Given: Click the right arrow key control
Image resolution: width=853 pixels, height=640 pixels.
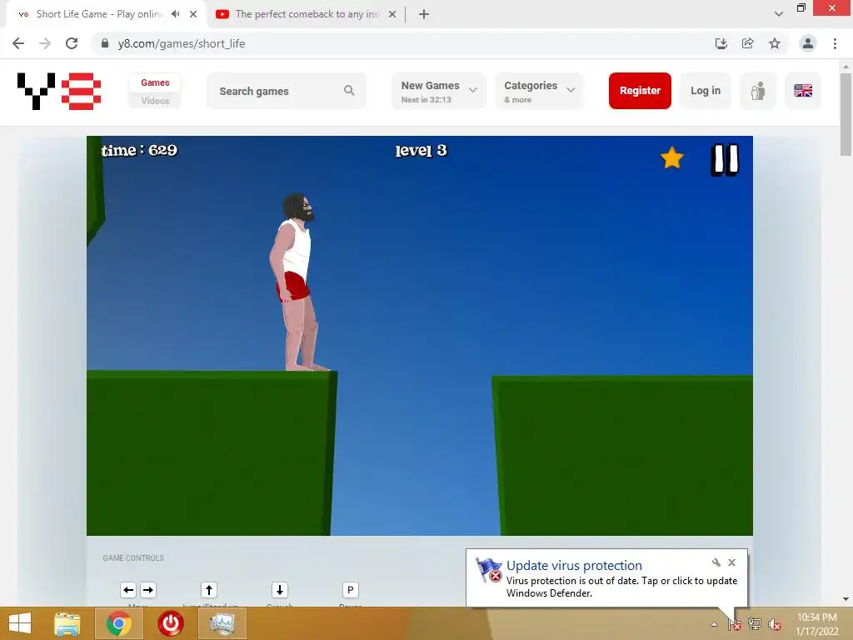Looking at the screenshot, I should tap(148, 590).
